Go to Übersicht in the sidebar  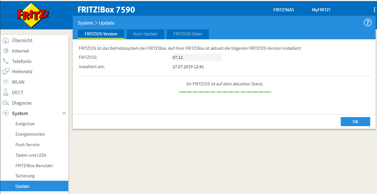point(22,40)
